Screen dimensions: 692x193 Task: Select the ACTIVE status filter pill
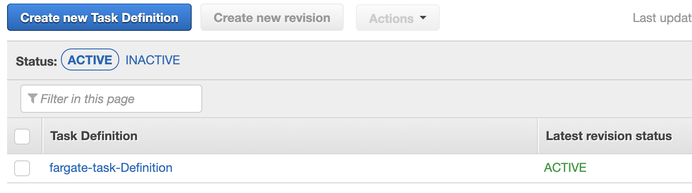click(x=90, y=60)
